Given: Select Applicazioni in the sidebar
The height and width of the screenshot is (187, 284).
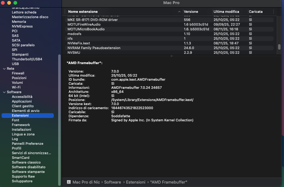Looking at the screenshot, I should click(x=22, y=101).
